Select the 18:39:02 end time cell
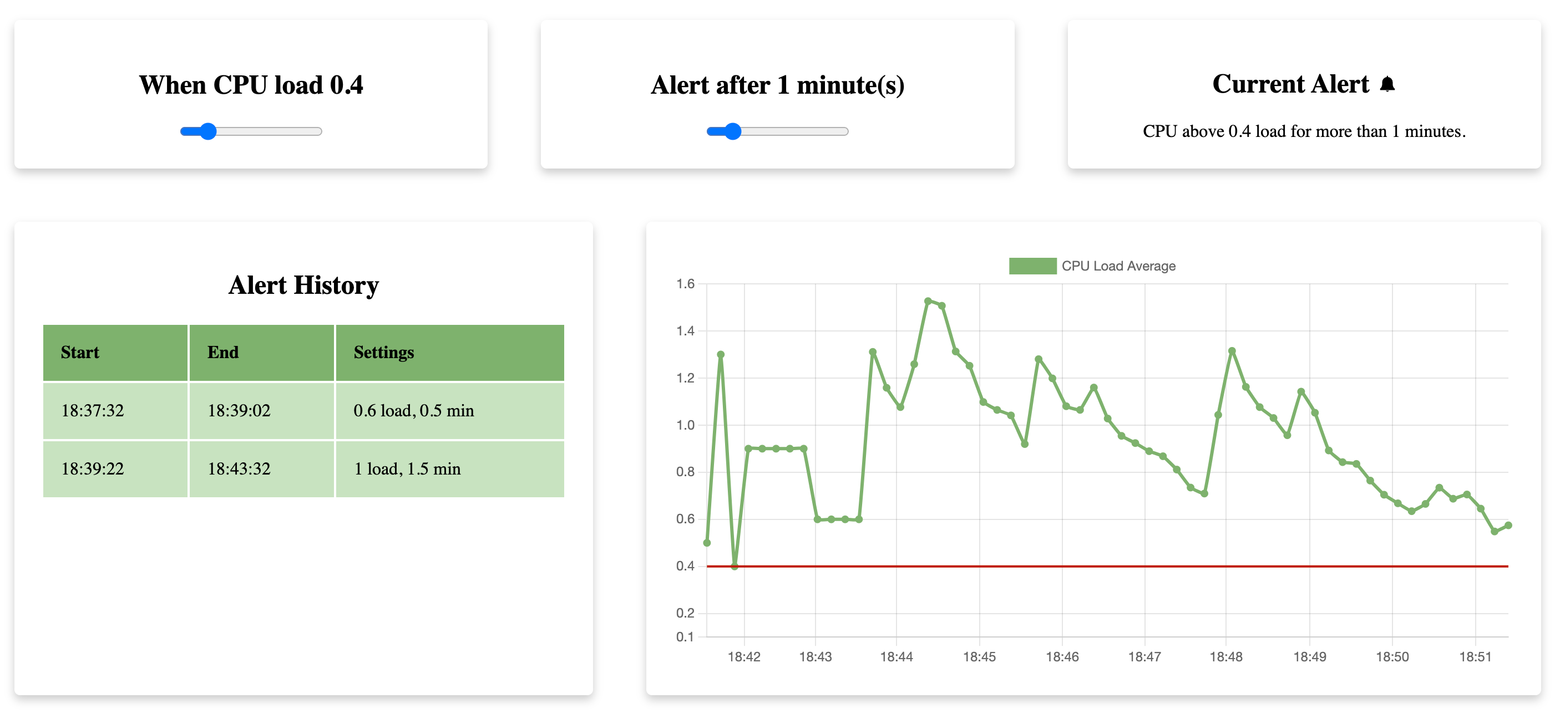Screen dimensions: 1560x724 [x=261, y=410]
